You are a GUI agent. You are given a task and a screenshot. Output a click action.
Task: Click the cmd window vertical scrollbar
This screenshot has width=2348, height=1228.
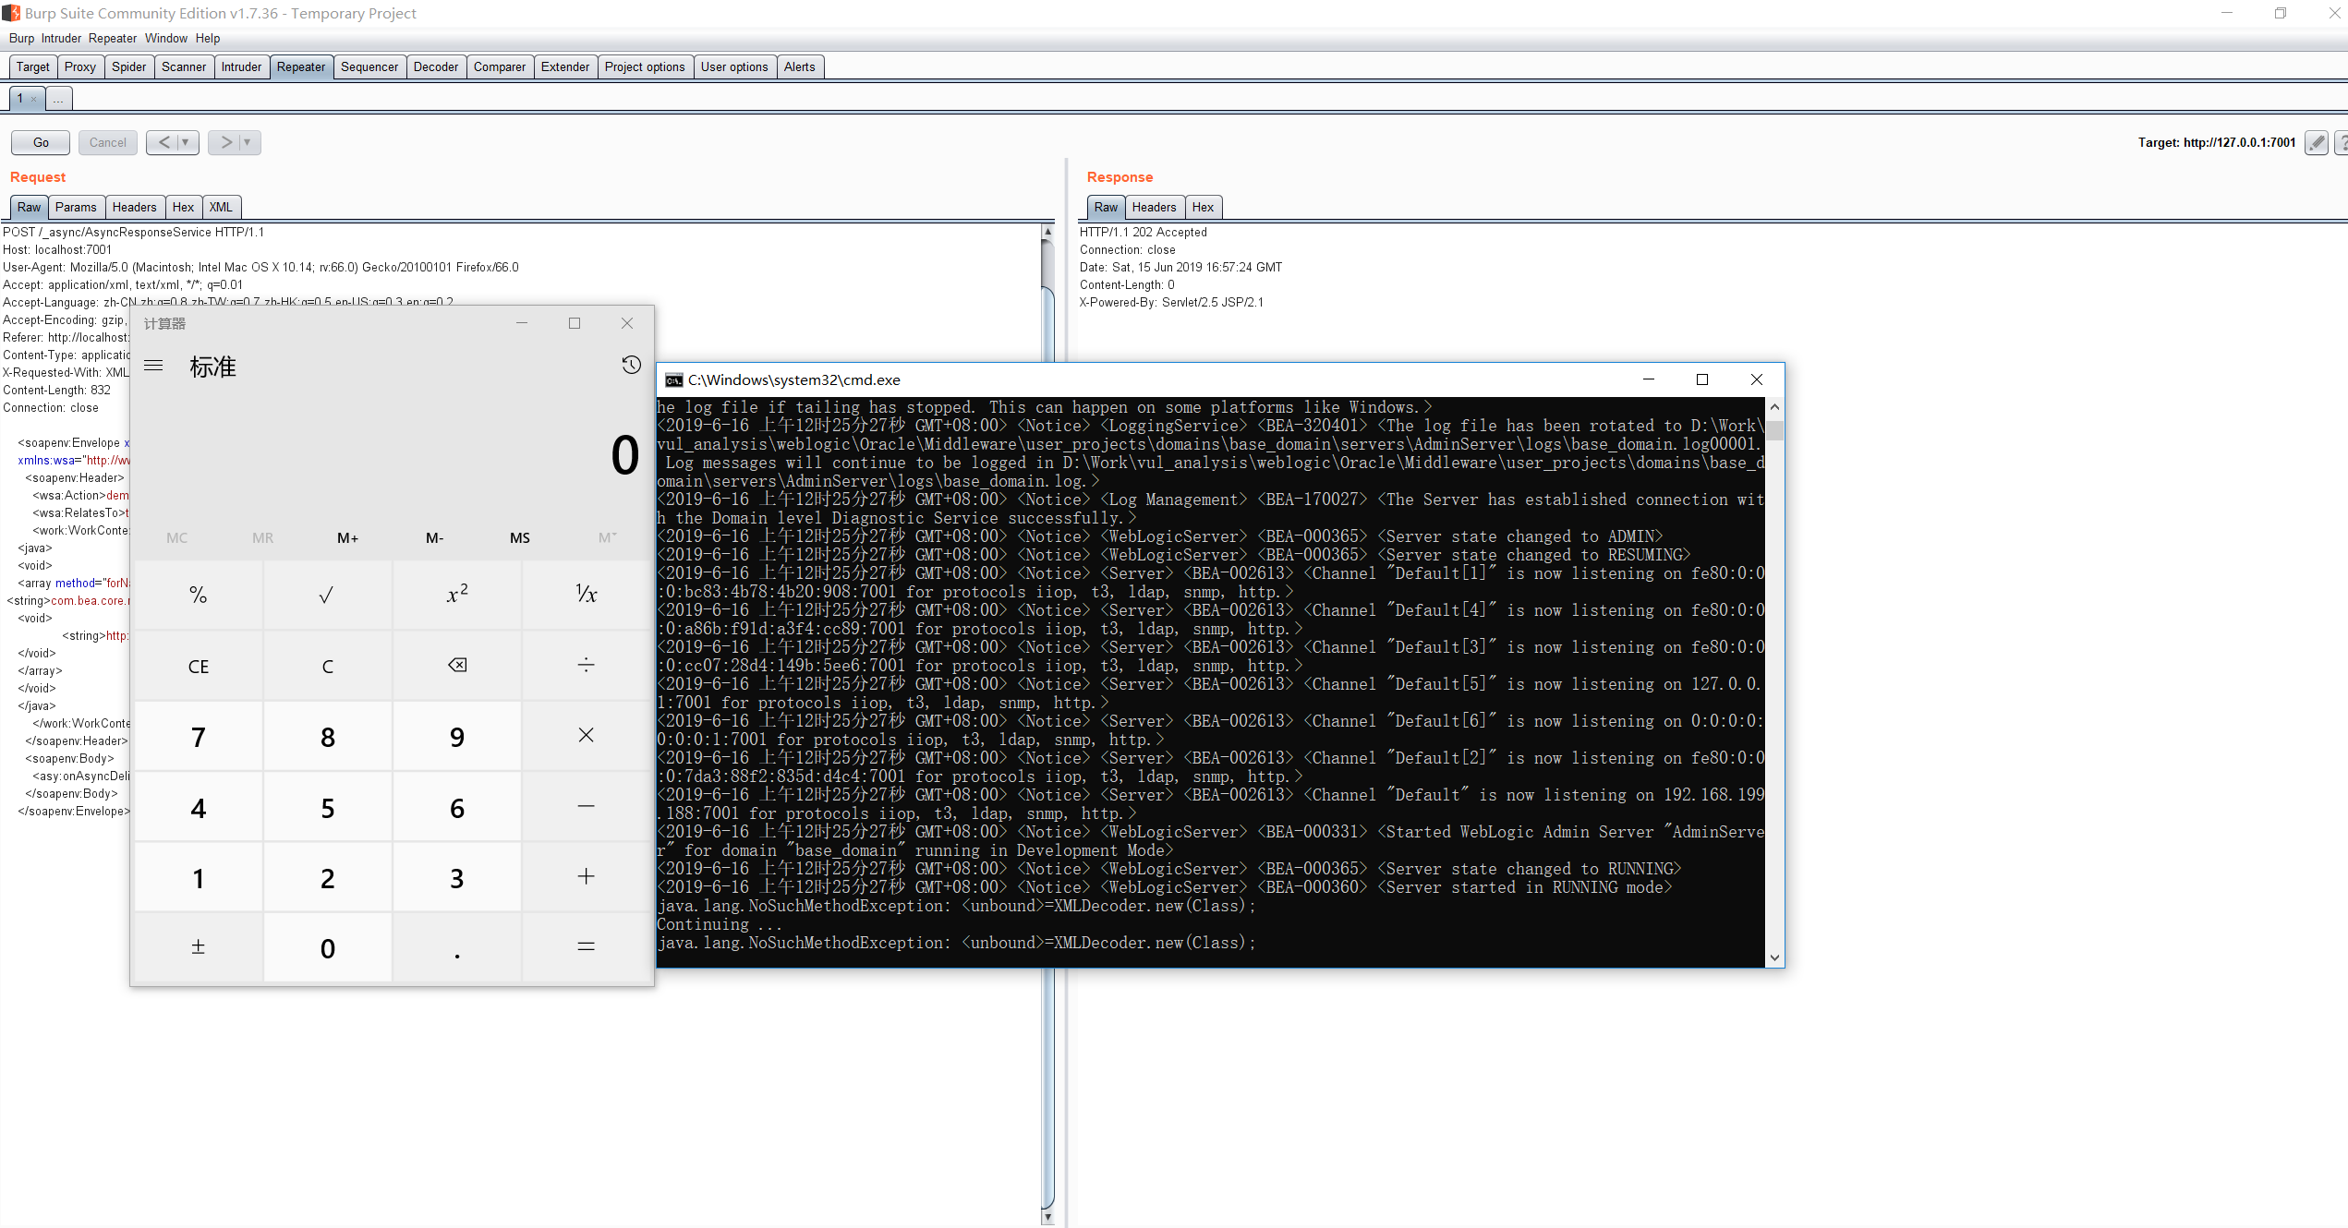(1774, 682)
